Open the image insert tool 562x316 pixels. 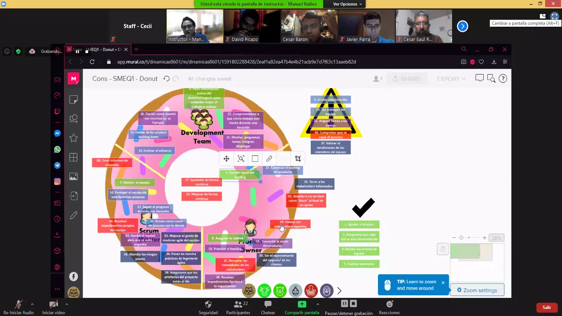pyautogui.click(x=73, y=177)
